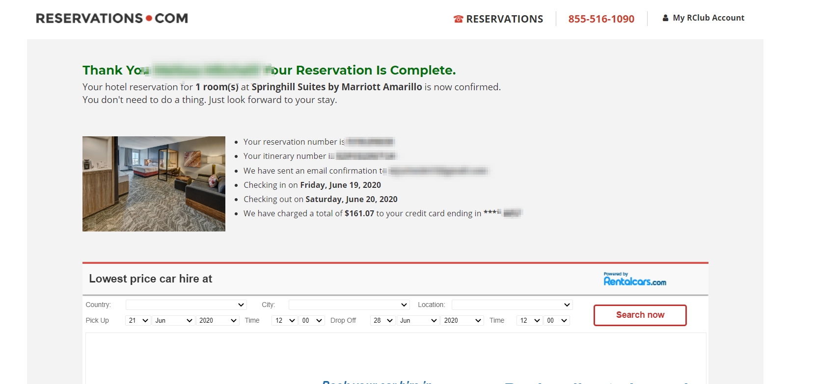Click the Rentalcars.com logo
The width and height of the screenshot is (815, 384).
click(x=634, y=279)
